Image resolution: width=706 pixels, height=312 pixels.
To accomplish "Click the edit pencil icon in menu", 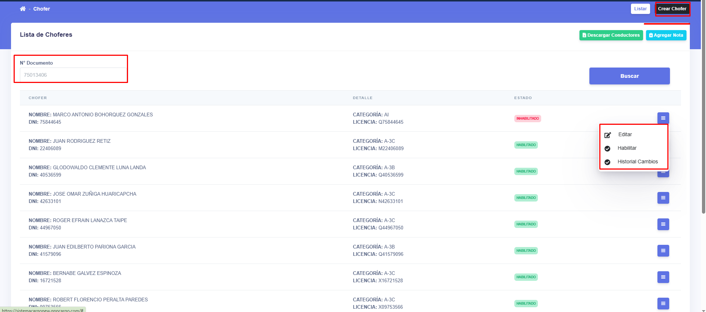I will point(608,135).
